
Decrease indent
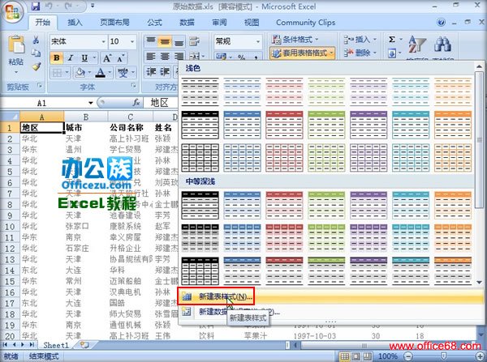click(x=151, y=71)
